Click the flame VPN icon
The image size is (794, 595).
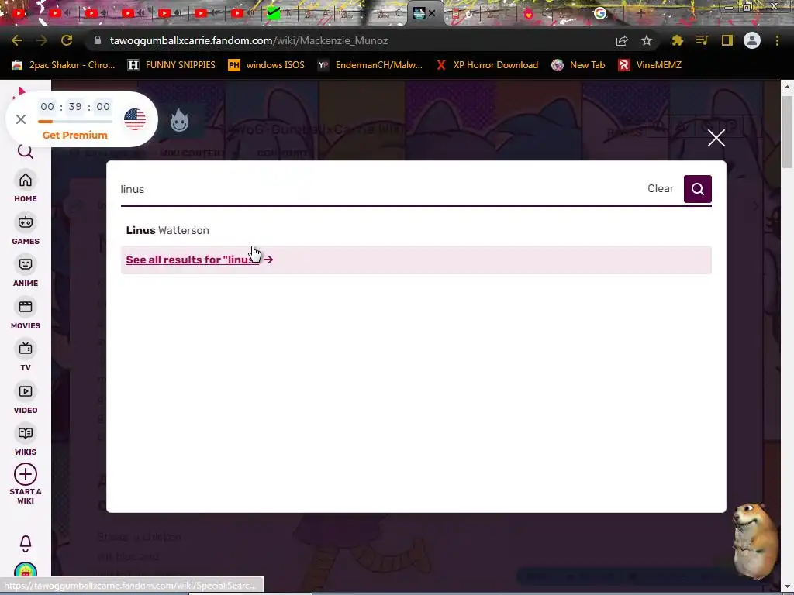[x=179, y=120]
